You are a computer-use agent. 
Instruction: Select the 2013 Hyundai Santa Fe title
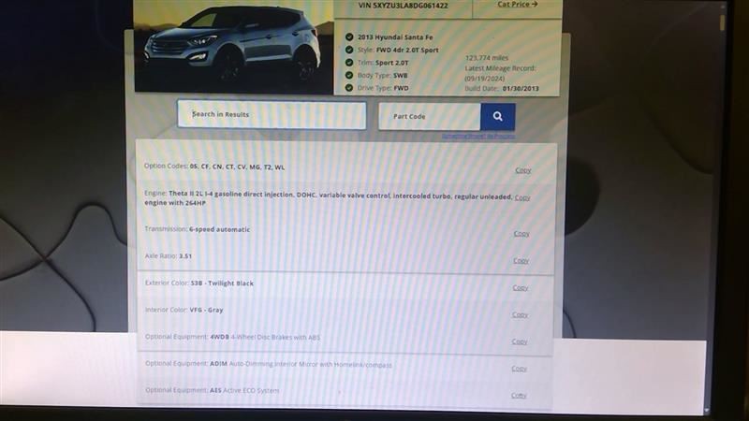point(395,37)
